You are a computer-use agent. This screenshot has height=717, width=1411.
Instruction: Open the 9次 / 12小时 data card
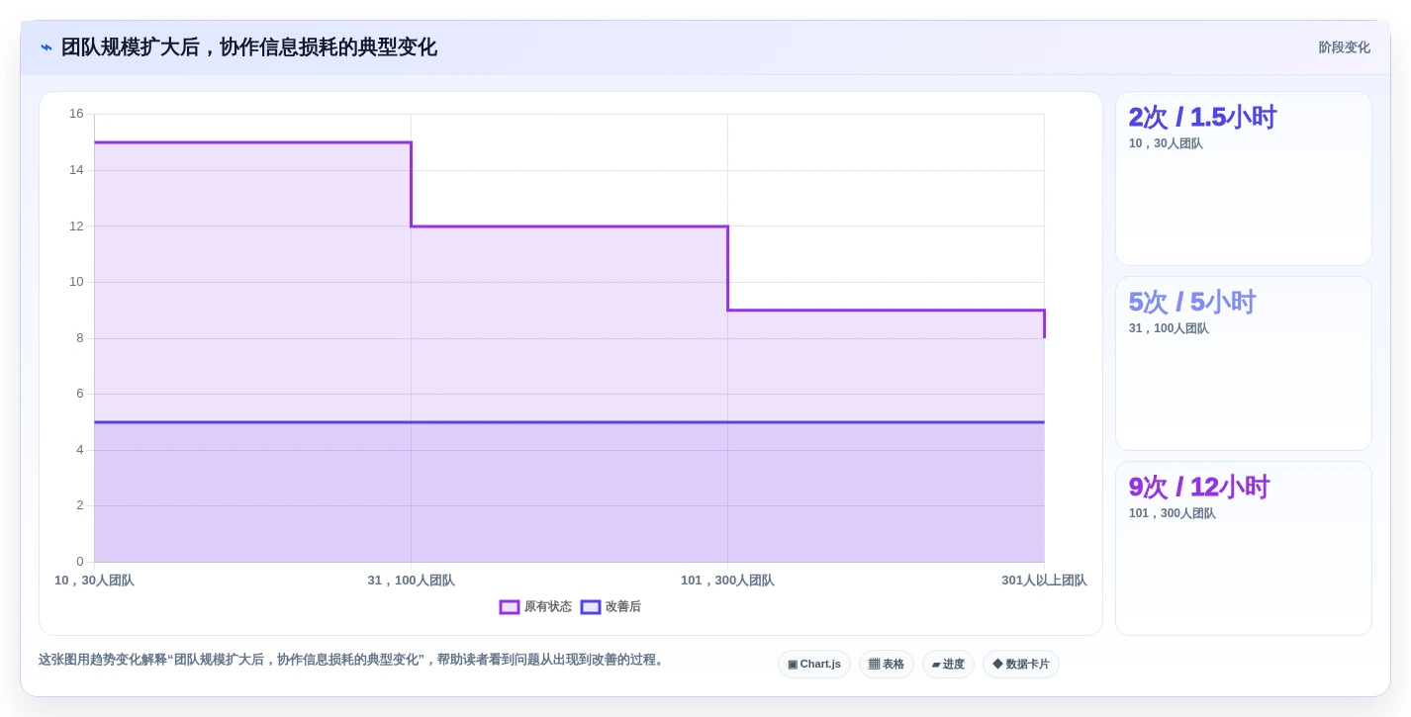click(1244, 549)
